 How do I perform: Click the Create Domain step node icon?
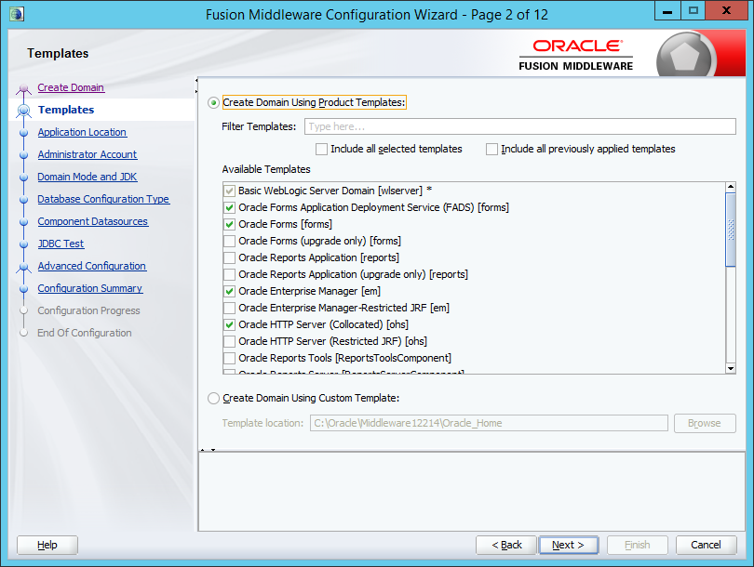coord(23,88)
